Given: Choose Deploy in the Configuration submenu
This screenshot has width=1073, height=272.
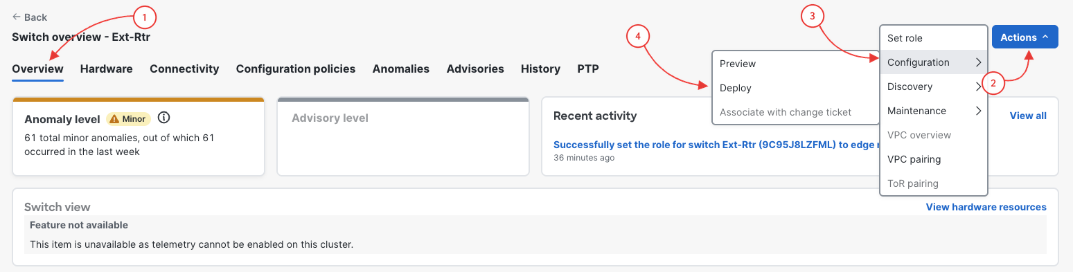Looking at the screenshot, I should tap(795, 88).
